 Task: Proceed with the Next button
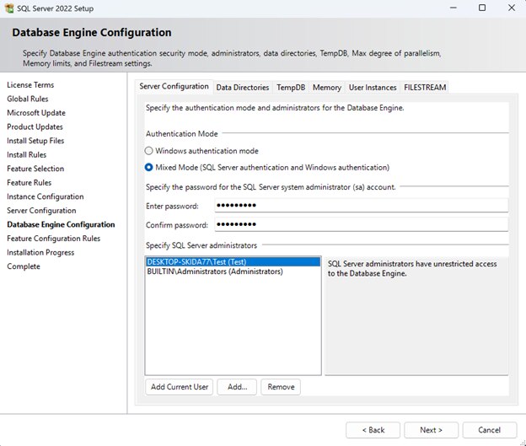[431, 430]
